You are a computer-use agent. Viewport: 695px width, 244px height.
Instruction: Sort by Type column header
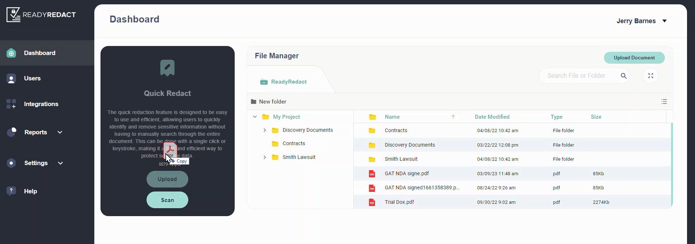pyautogui.click(x=556, y=117)
